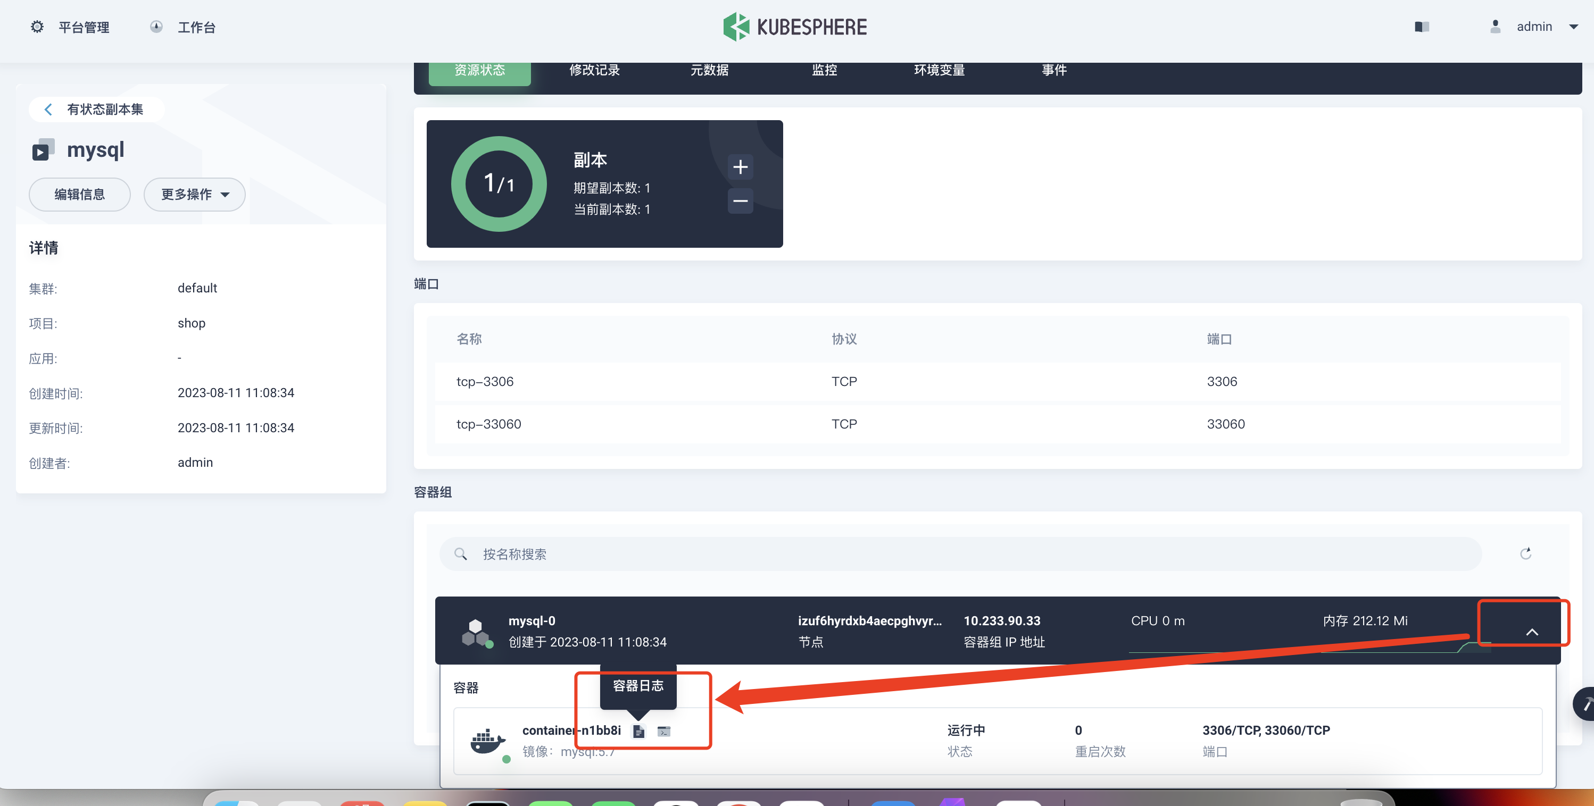1594x806 pixels.
Task: Click the KubeSphere logo in the header
Action: [797, 26]
